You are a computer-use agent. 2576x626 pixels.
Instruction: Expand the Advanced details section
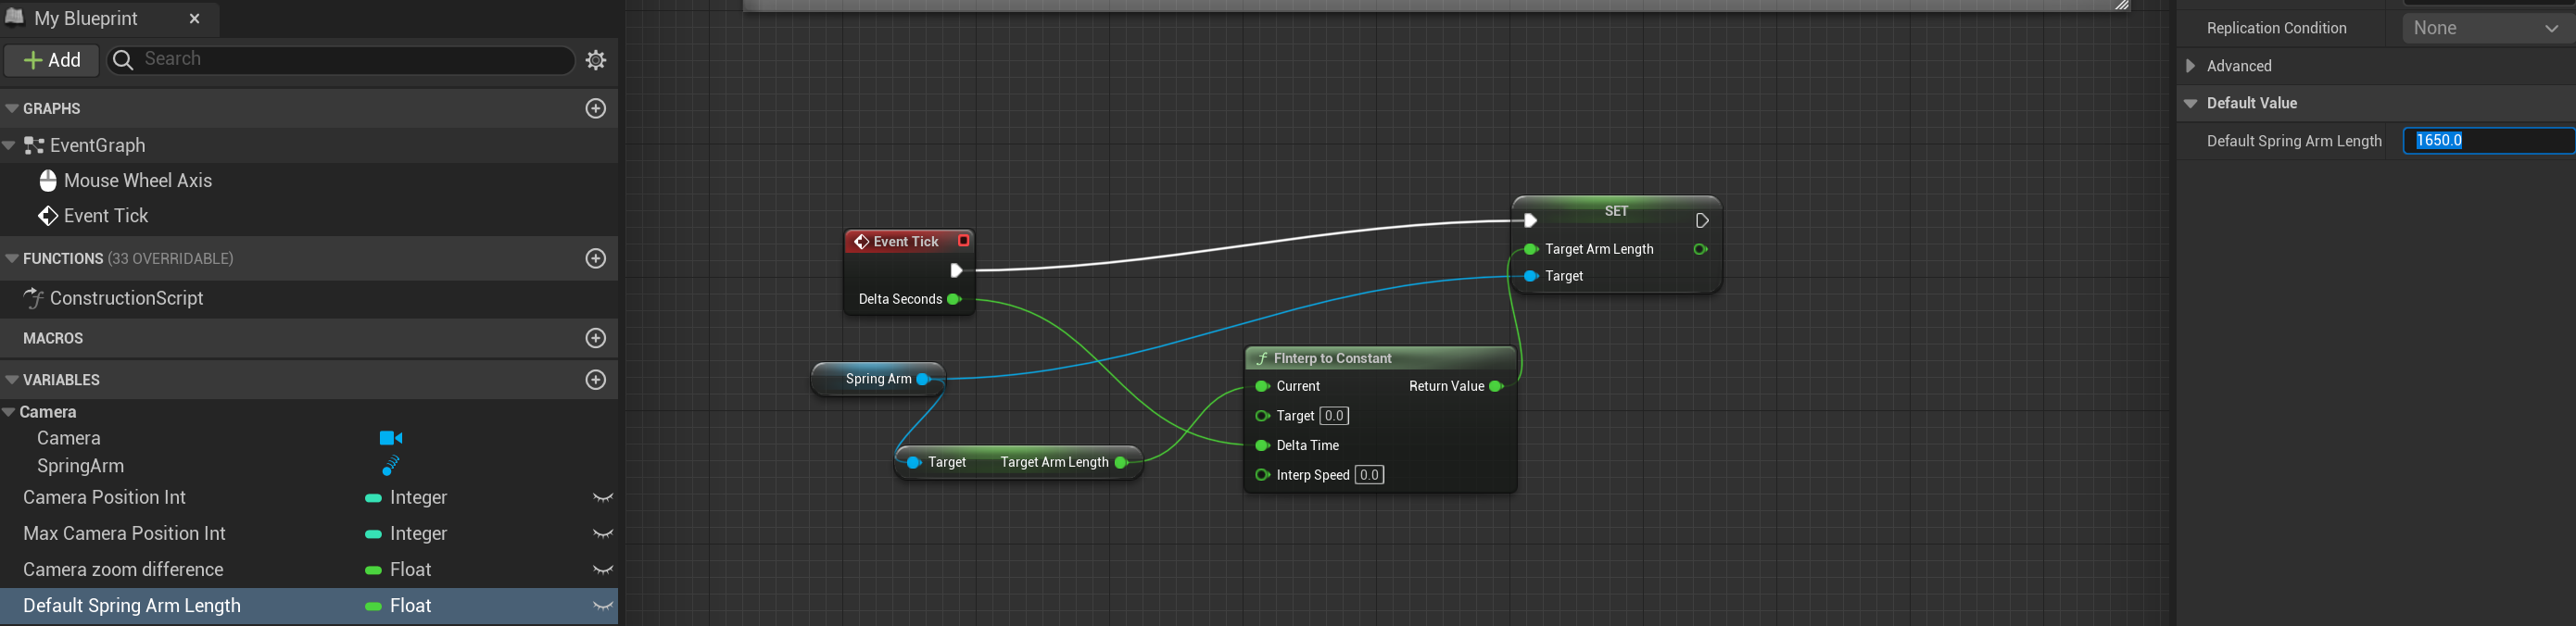coord(2191,66)
